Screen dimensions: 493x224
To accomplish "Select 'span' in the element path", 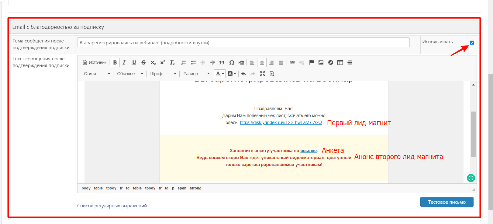I will pos(182,188).
